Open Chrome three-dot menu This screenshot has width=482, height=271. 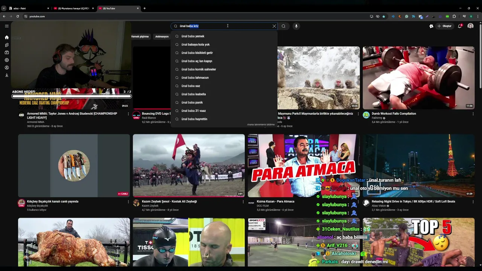478,16
